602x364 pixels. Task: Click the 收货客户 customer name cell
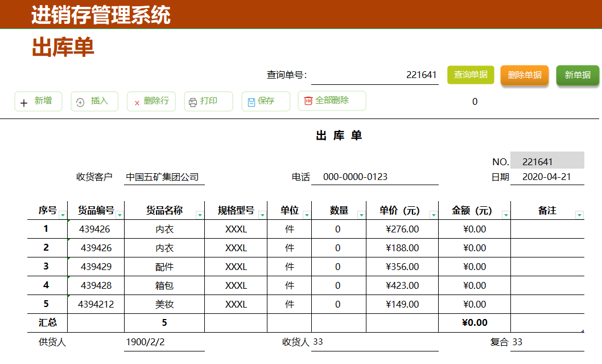pos(164,177)
